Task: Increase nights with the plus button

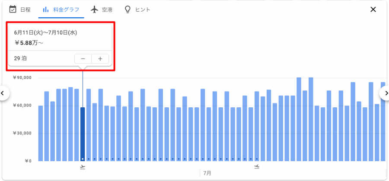Action: (x=100, y=59)
